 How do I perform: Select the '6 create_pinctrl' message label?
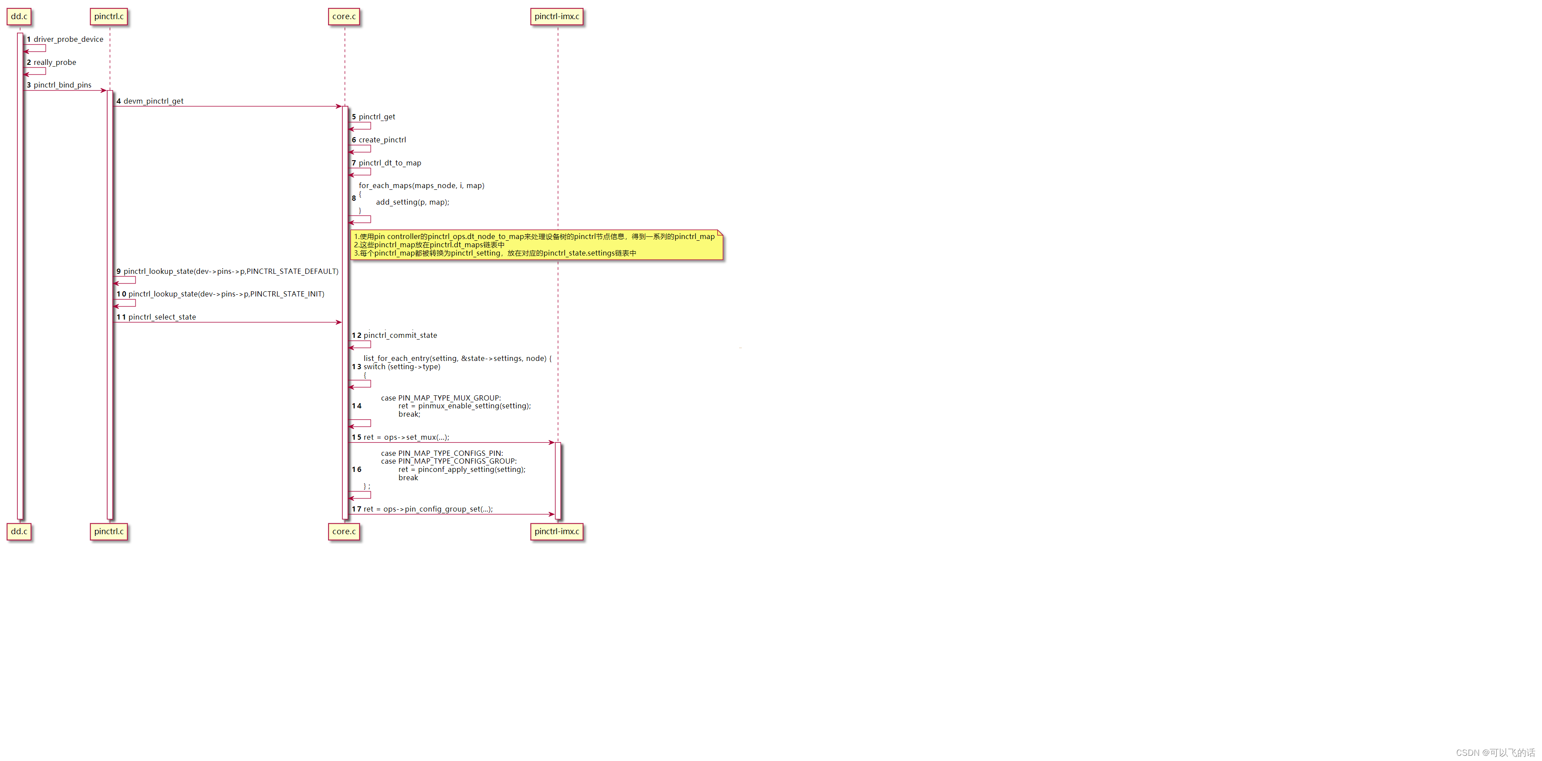(x=379, y=140)
